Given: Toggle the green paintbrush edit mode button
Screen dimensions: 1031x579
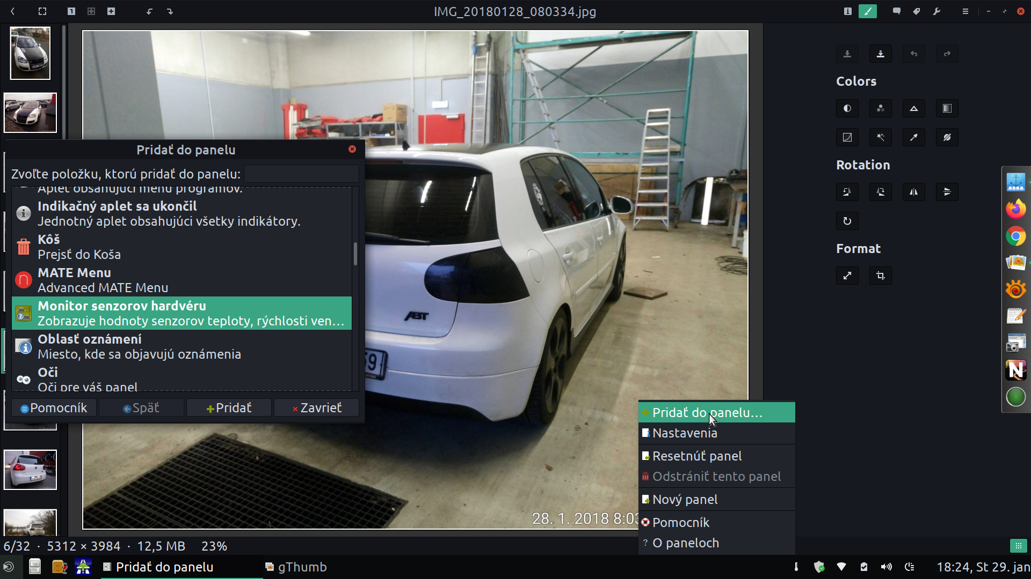Looking at the screenshot, I should (x=867, y=11).
